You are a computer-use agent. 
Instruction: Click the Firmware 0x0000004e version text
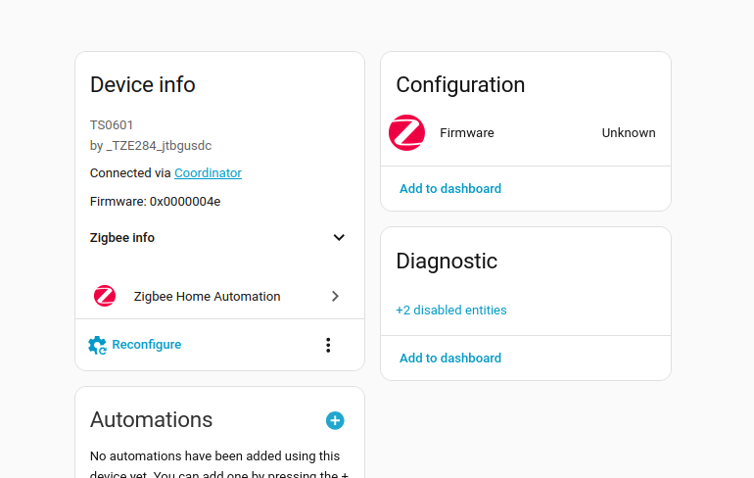[155, 202]
